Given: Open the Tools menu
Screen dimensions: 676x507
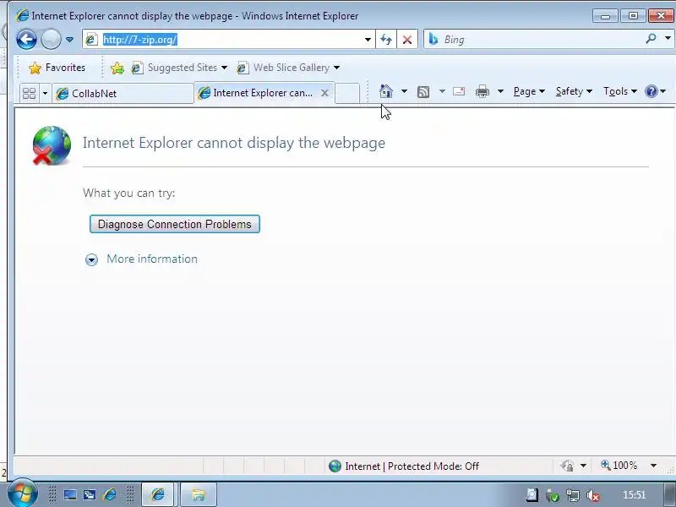Looking at the screenshot, I should point(620,91).
